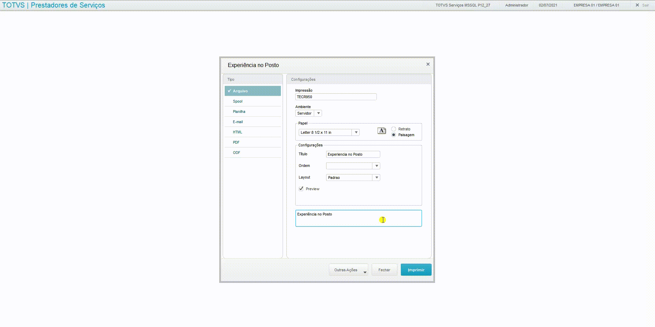Click the Fechar button
The image size is (655, 327).
pyautogui.click(x=384, y=270)
